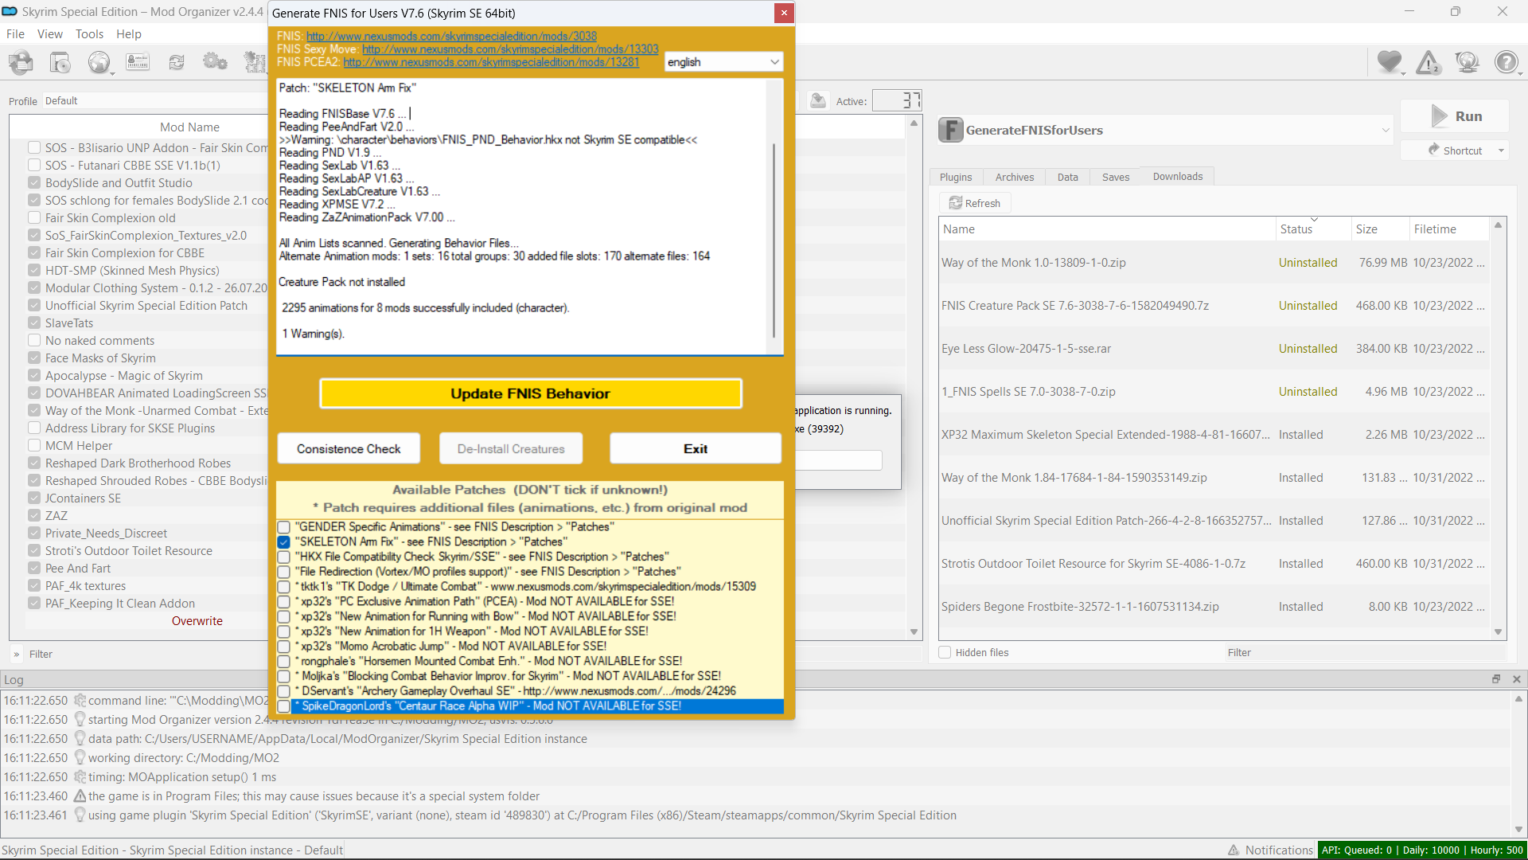The image size is (1528, 860).
Task: Click the Status column sort indicator
Action: tap(1314, 219)
